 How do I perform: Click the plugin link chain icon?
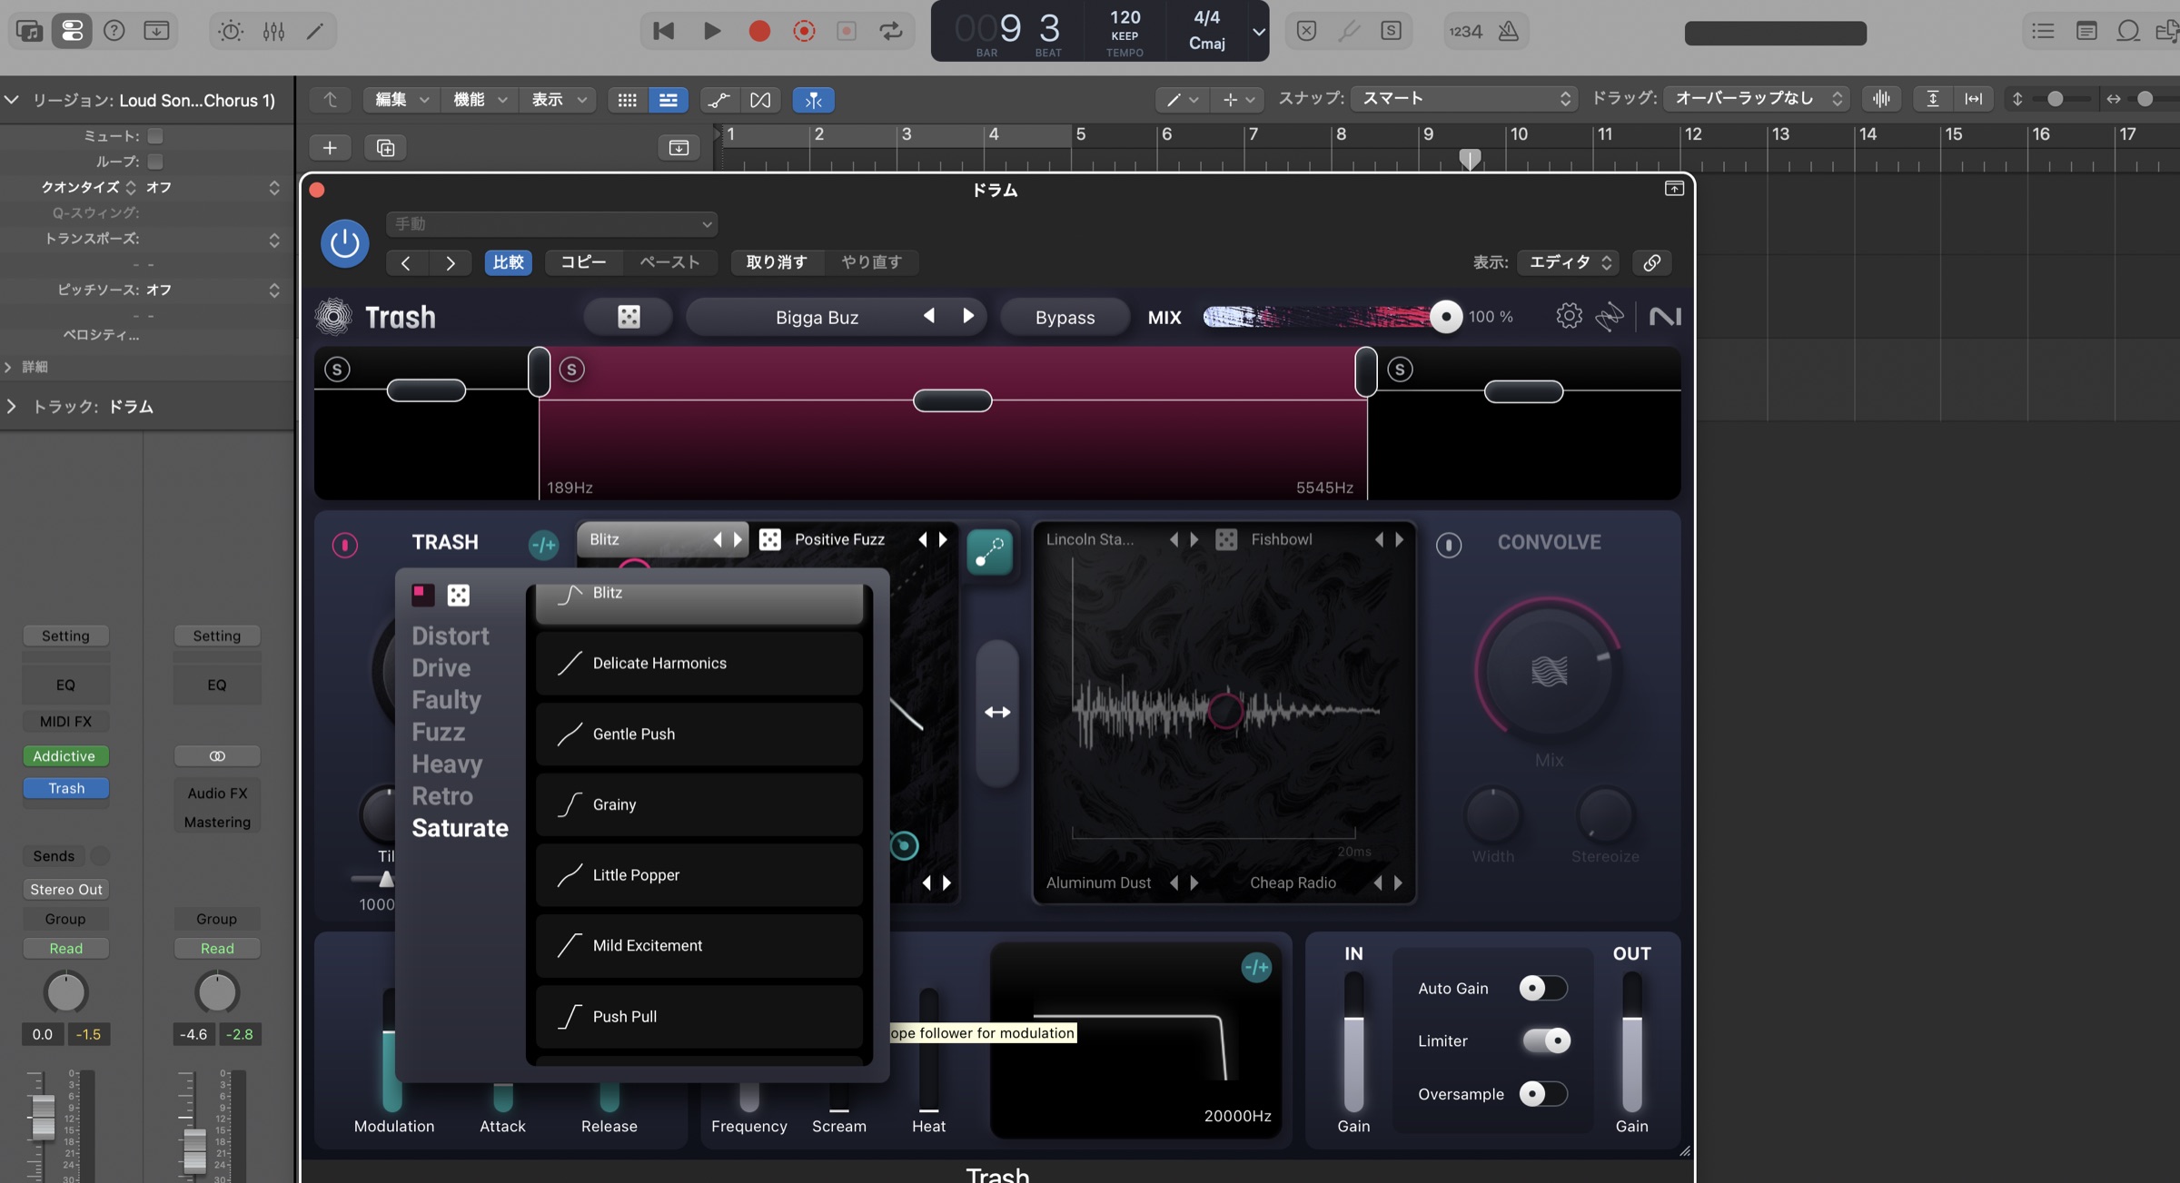[1651, 262]
